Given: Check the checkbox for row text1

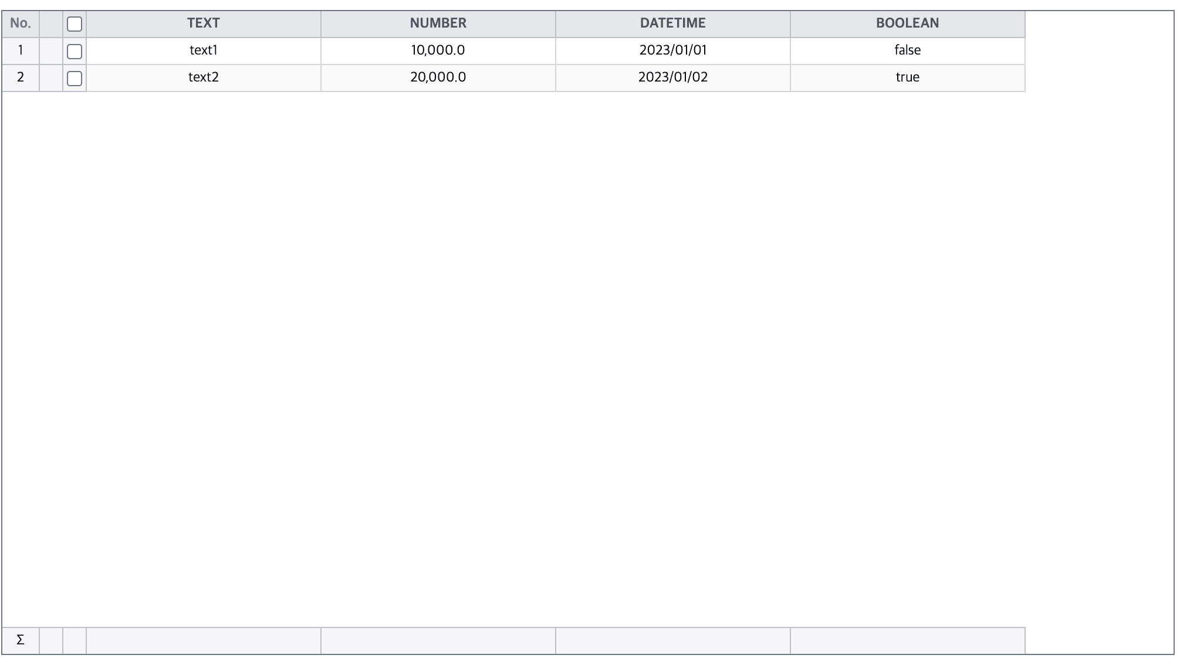Looking at the screenshot, I should coord(75,52).
